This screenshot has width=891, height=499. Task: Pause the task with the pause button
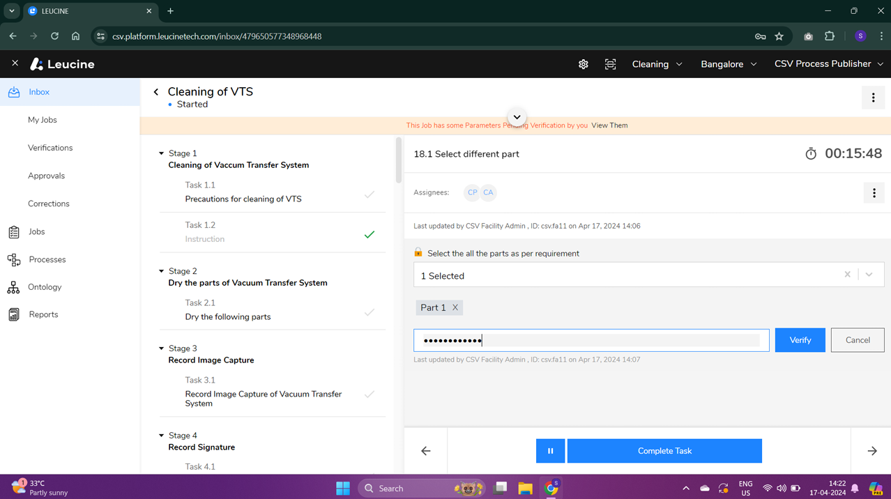pos(550,451)
